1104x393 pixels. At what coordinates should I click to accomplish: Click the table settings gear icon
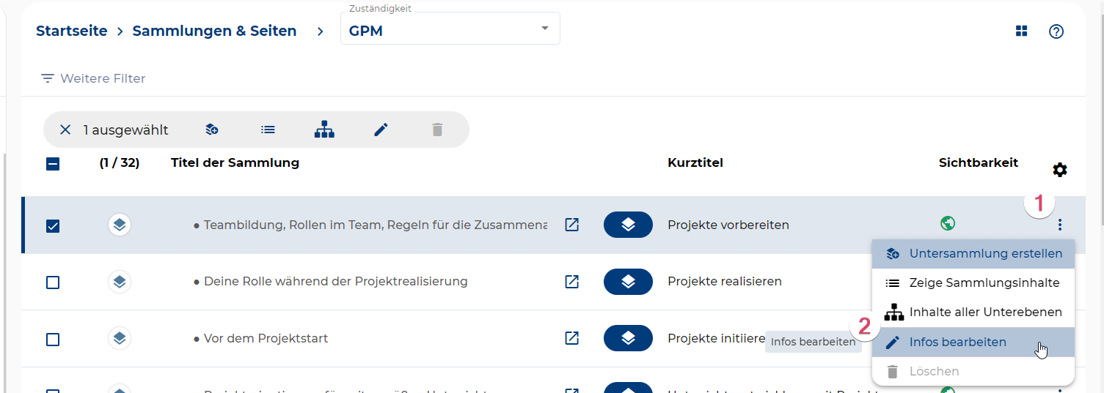pos(1059,170)
